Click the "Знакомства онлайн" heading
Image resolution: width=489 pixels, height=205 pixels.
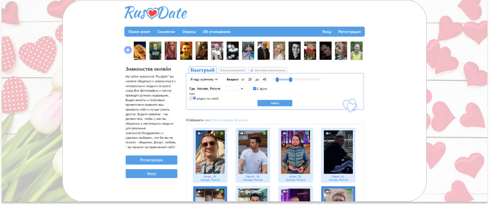(x=148, y=69)
